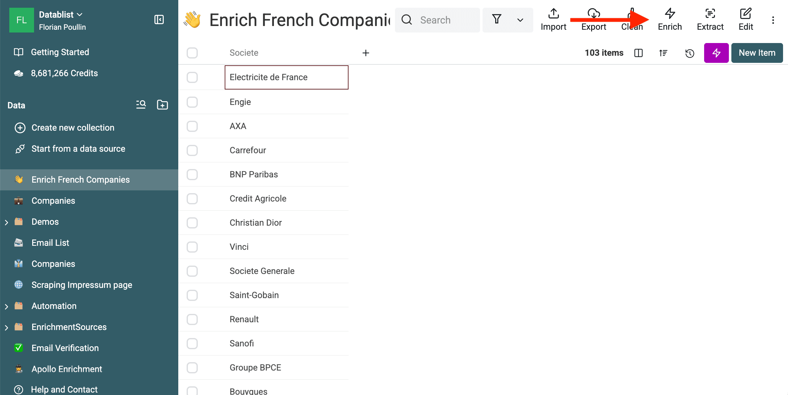Image resolution: width=788 pixels, height=395 pixels.
Task: Click the Import icon
Action: [x=553, y=14]
